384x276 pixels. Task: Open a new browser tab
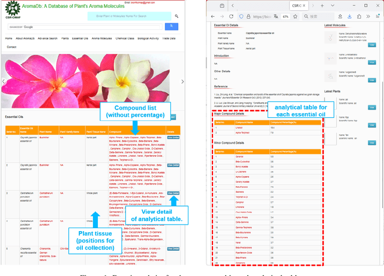[322, 5]
